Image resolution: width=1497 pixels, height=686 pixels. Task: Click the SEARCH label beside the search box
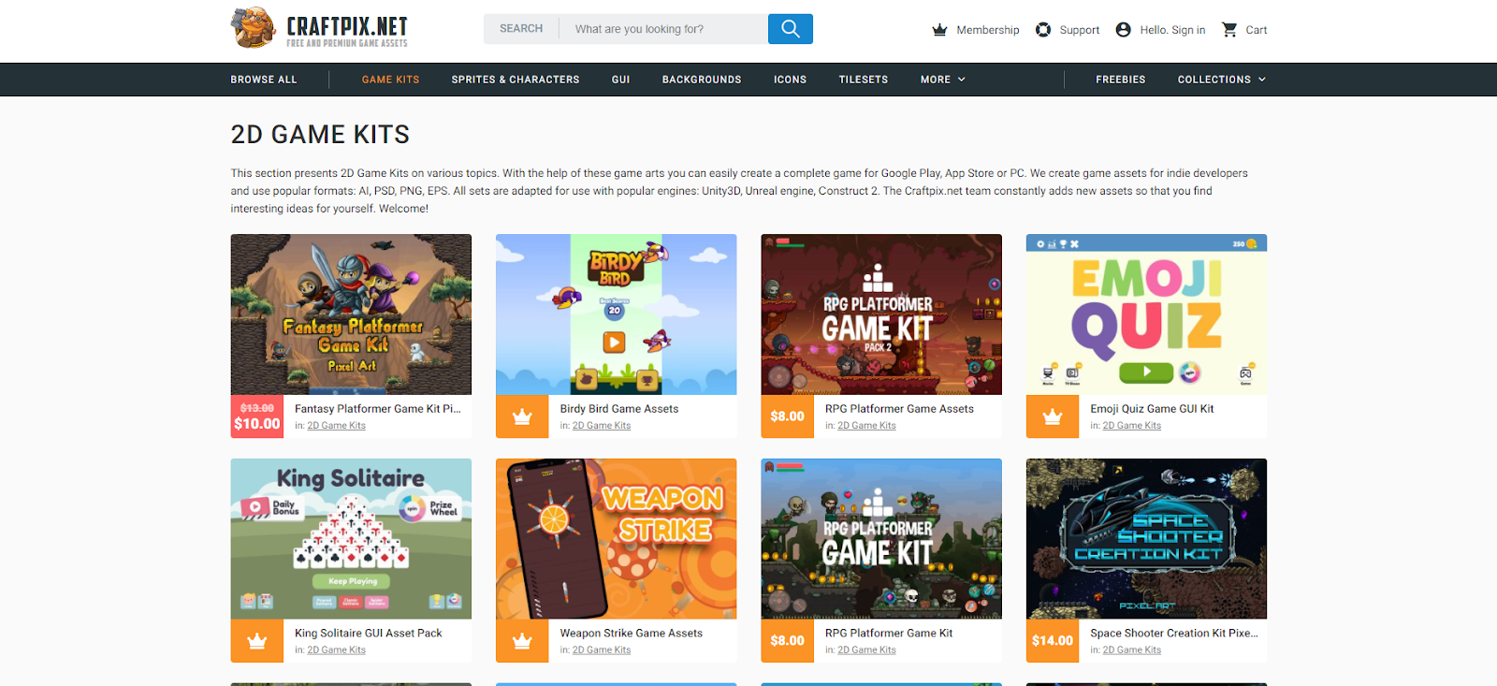pyautogui.click(x=521, y=29)
